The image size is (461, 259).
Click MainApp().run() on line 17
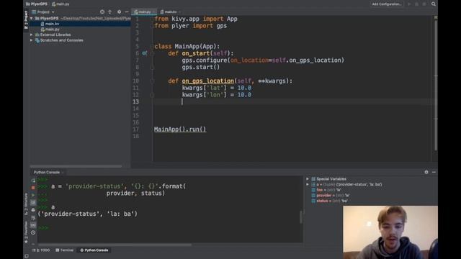click(x=180, y=129)
